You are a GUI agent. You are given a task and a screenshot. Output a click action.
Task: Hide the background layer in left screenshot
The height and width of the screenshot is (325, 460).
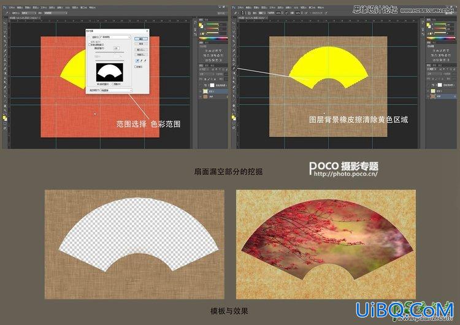(201, 96)
